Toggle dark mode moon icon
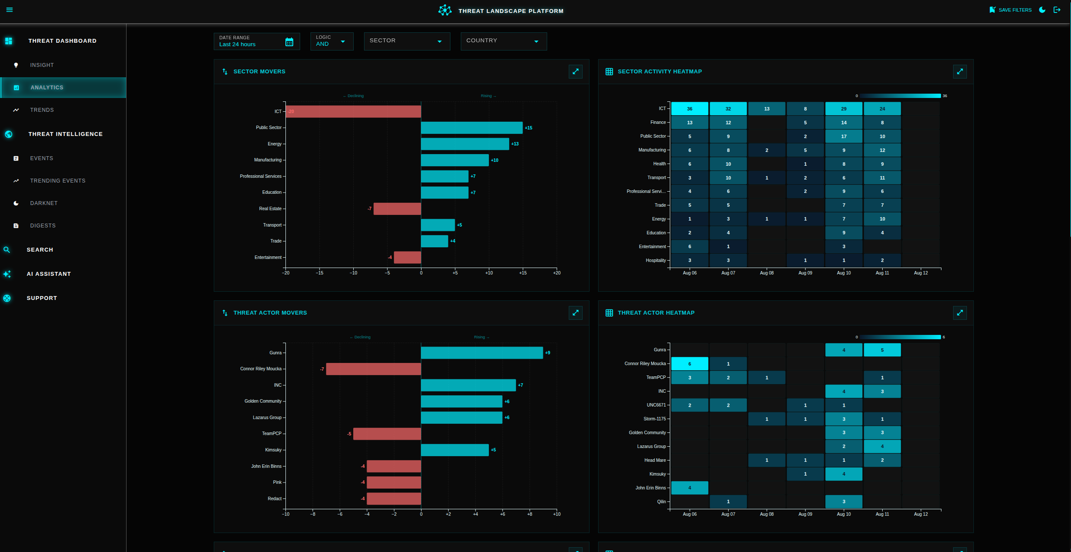Screen dimensions: 1071x552 click(x=1042, y=10)
